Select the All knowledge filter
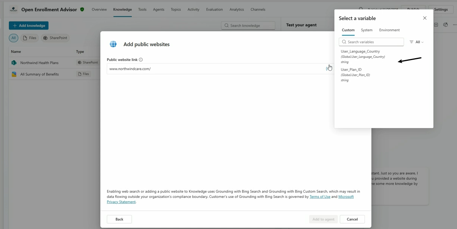Image resolution: width=457 pixels, height=229 pixels. point(14,38)
